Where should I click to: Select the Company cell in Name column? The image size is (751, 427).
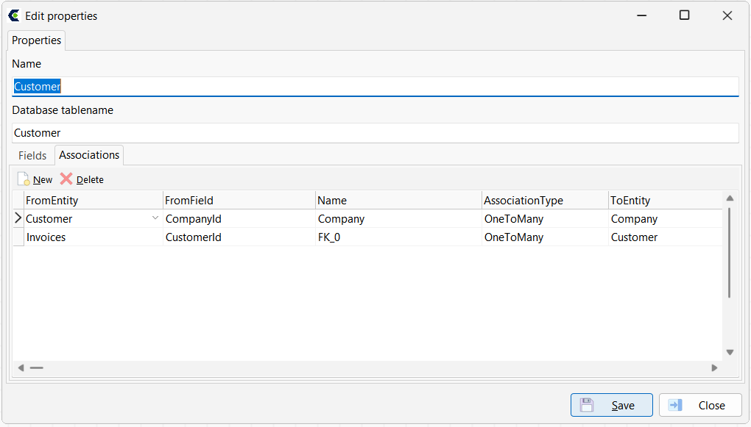[398, 218]
